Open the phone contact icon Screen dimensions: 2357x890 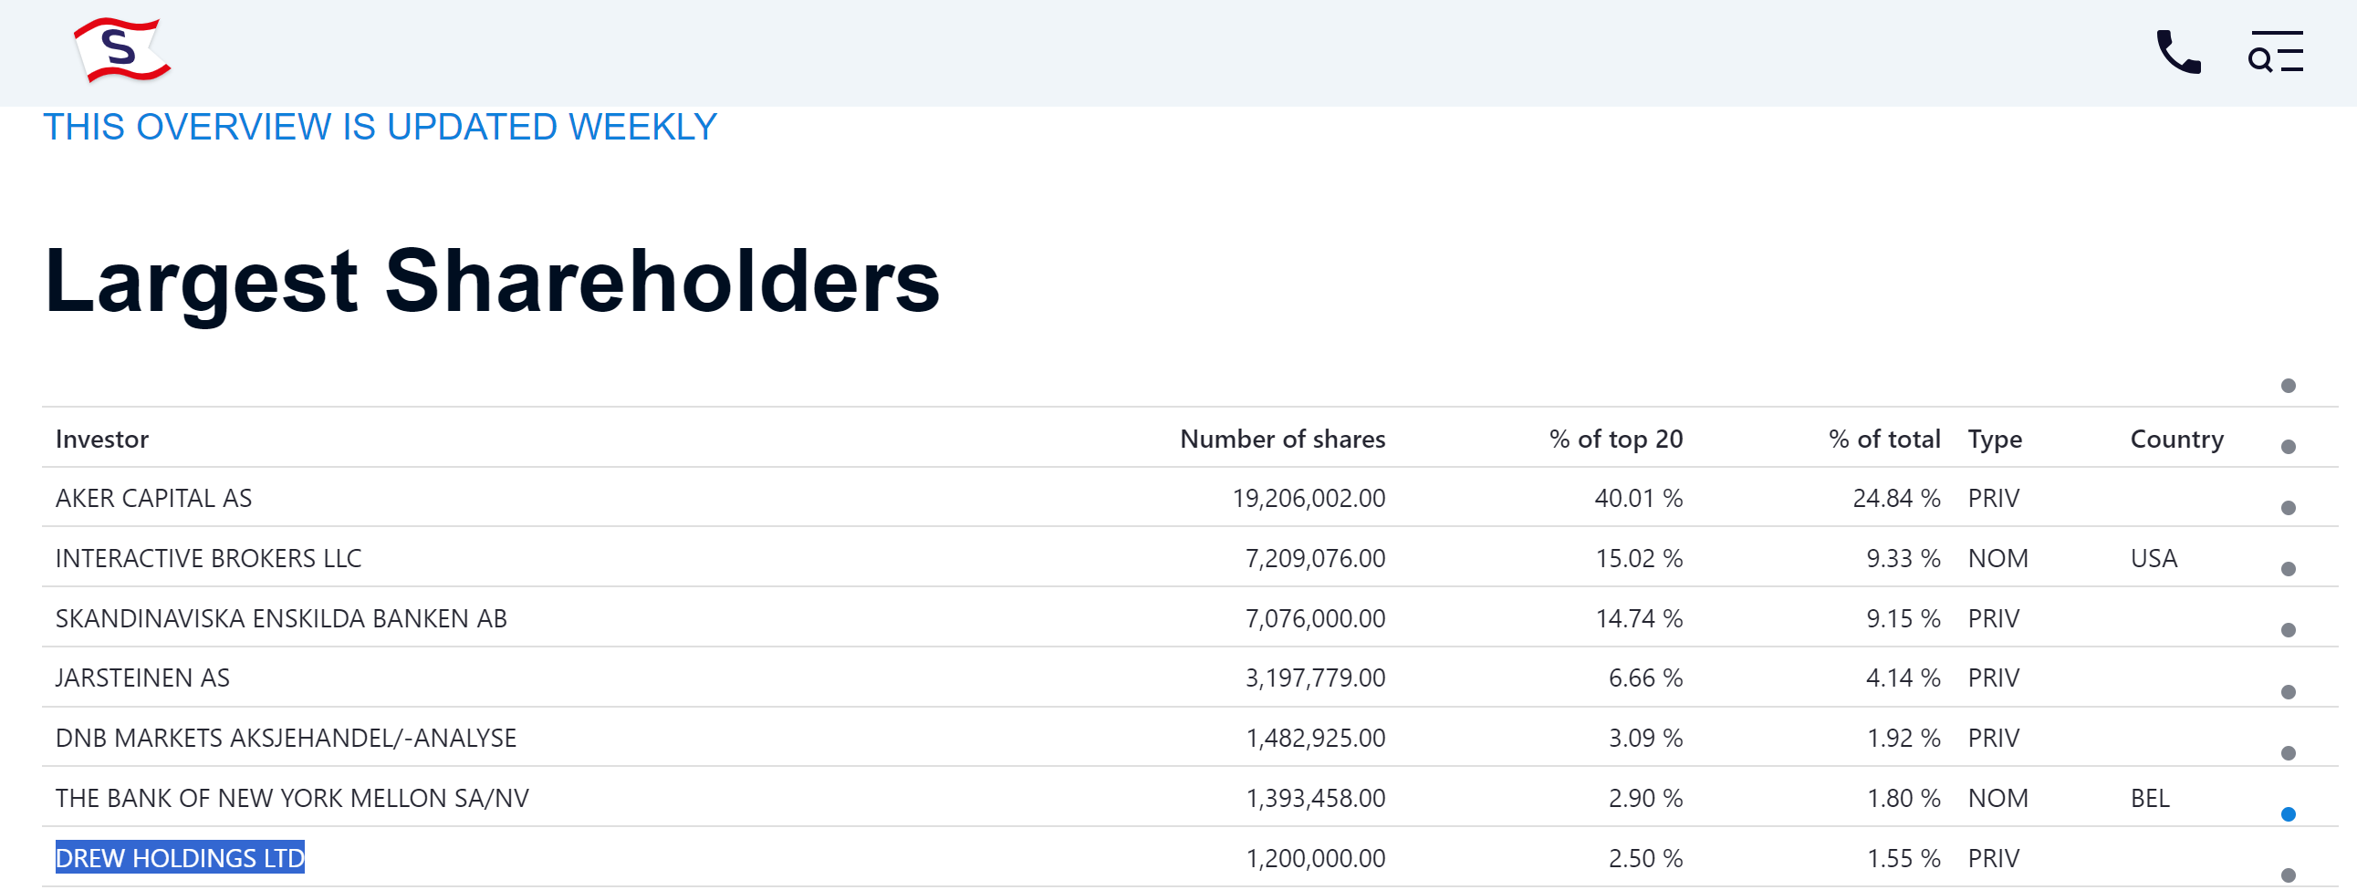pos(2178,51)
